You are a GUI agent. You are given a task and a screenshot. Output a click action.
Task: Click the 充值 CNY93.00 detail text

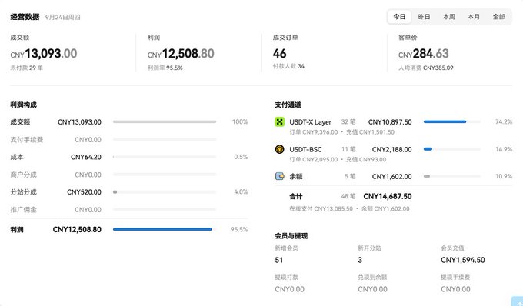click(366, 159)
